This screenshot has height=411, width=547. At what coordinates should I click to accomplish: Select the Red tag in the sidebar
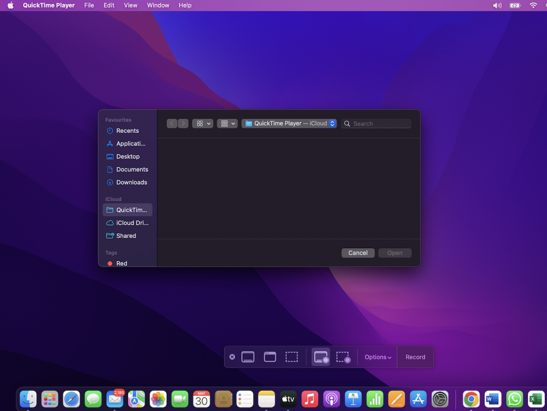pyautogui.click(x=127, y=263)
